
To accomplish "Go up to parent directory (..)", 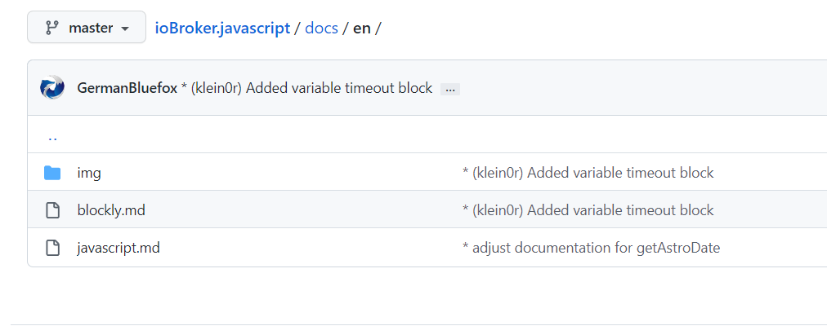I will pyautogui.click(x=52, y=138).
